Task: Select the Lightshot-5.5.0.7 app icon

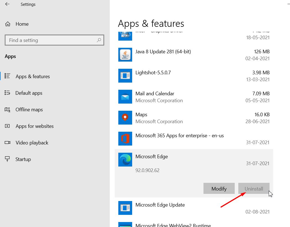Action: 125,76
